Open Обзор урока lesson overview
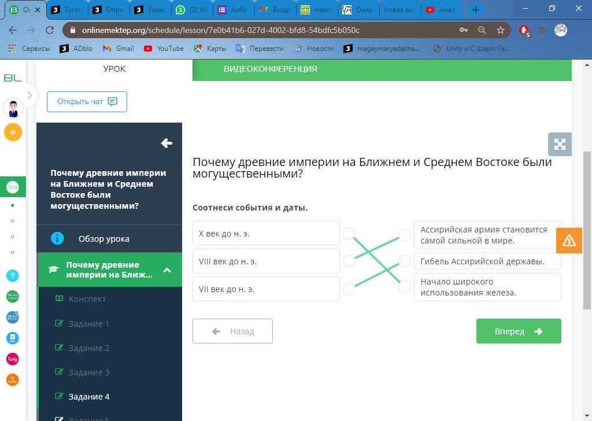Viewport: 592px width, 421px height. [x=109, y=239]
